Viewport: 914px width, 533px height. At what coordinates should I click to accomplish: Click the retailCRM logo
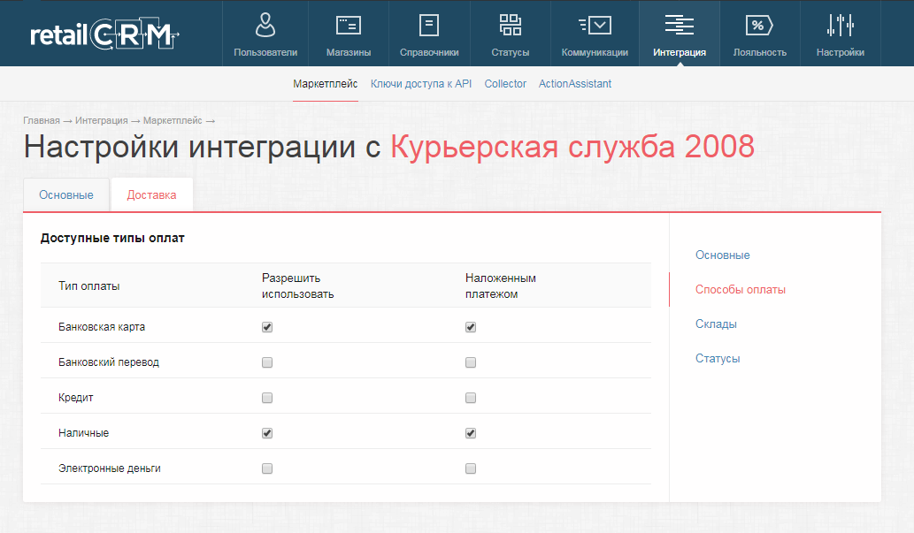[104, 34]
